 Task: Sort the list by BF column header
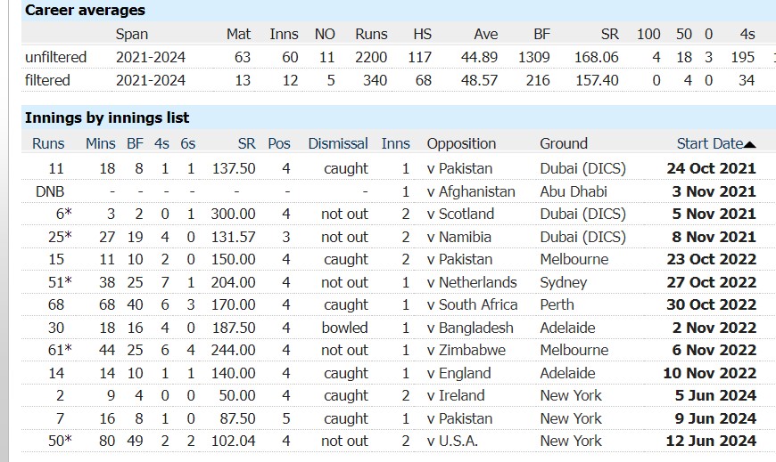(x=135, y=144)
